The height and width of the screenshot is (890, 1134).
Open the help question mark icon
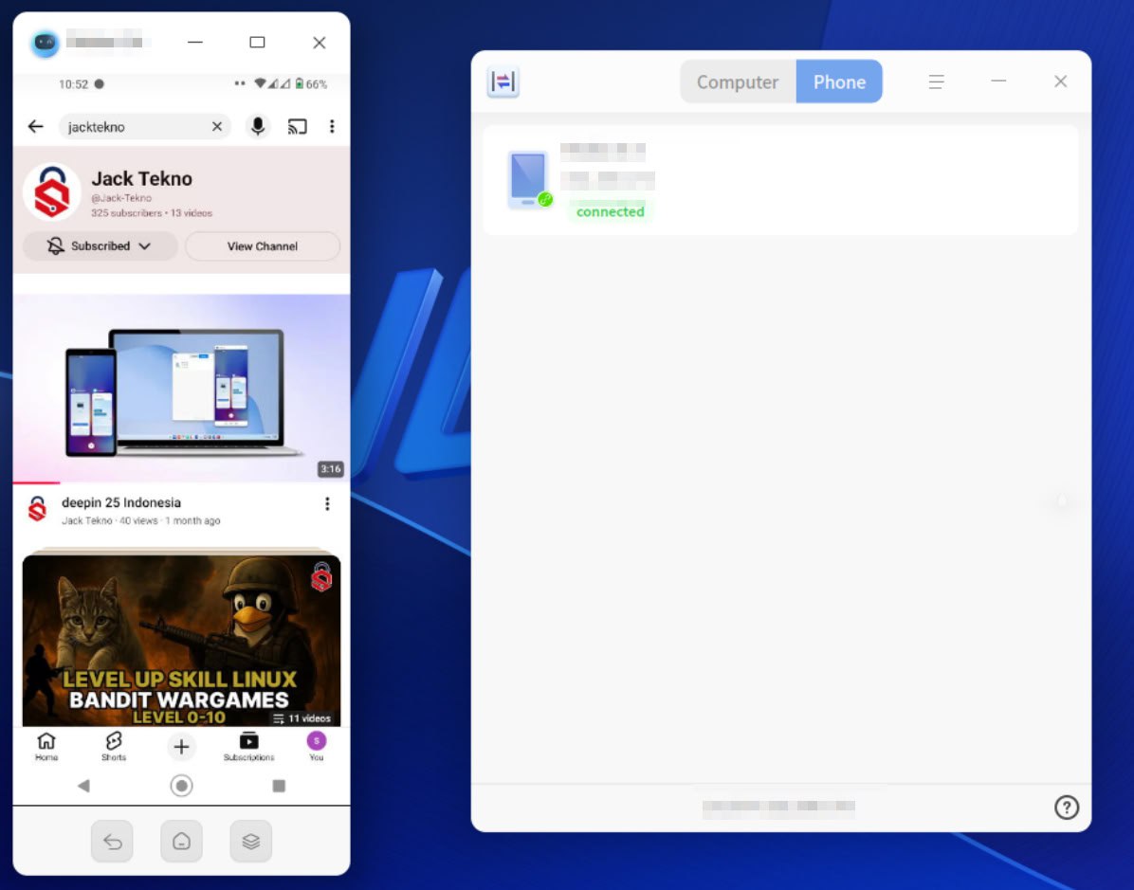[x=1067, y=807]
